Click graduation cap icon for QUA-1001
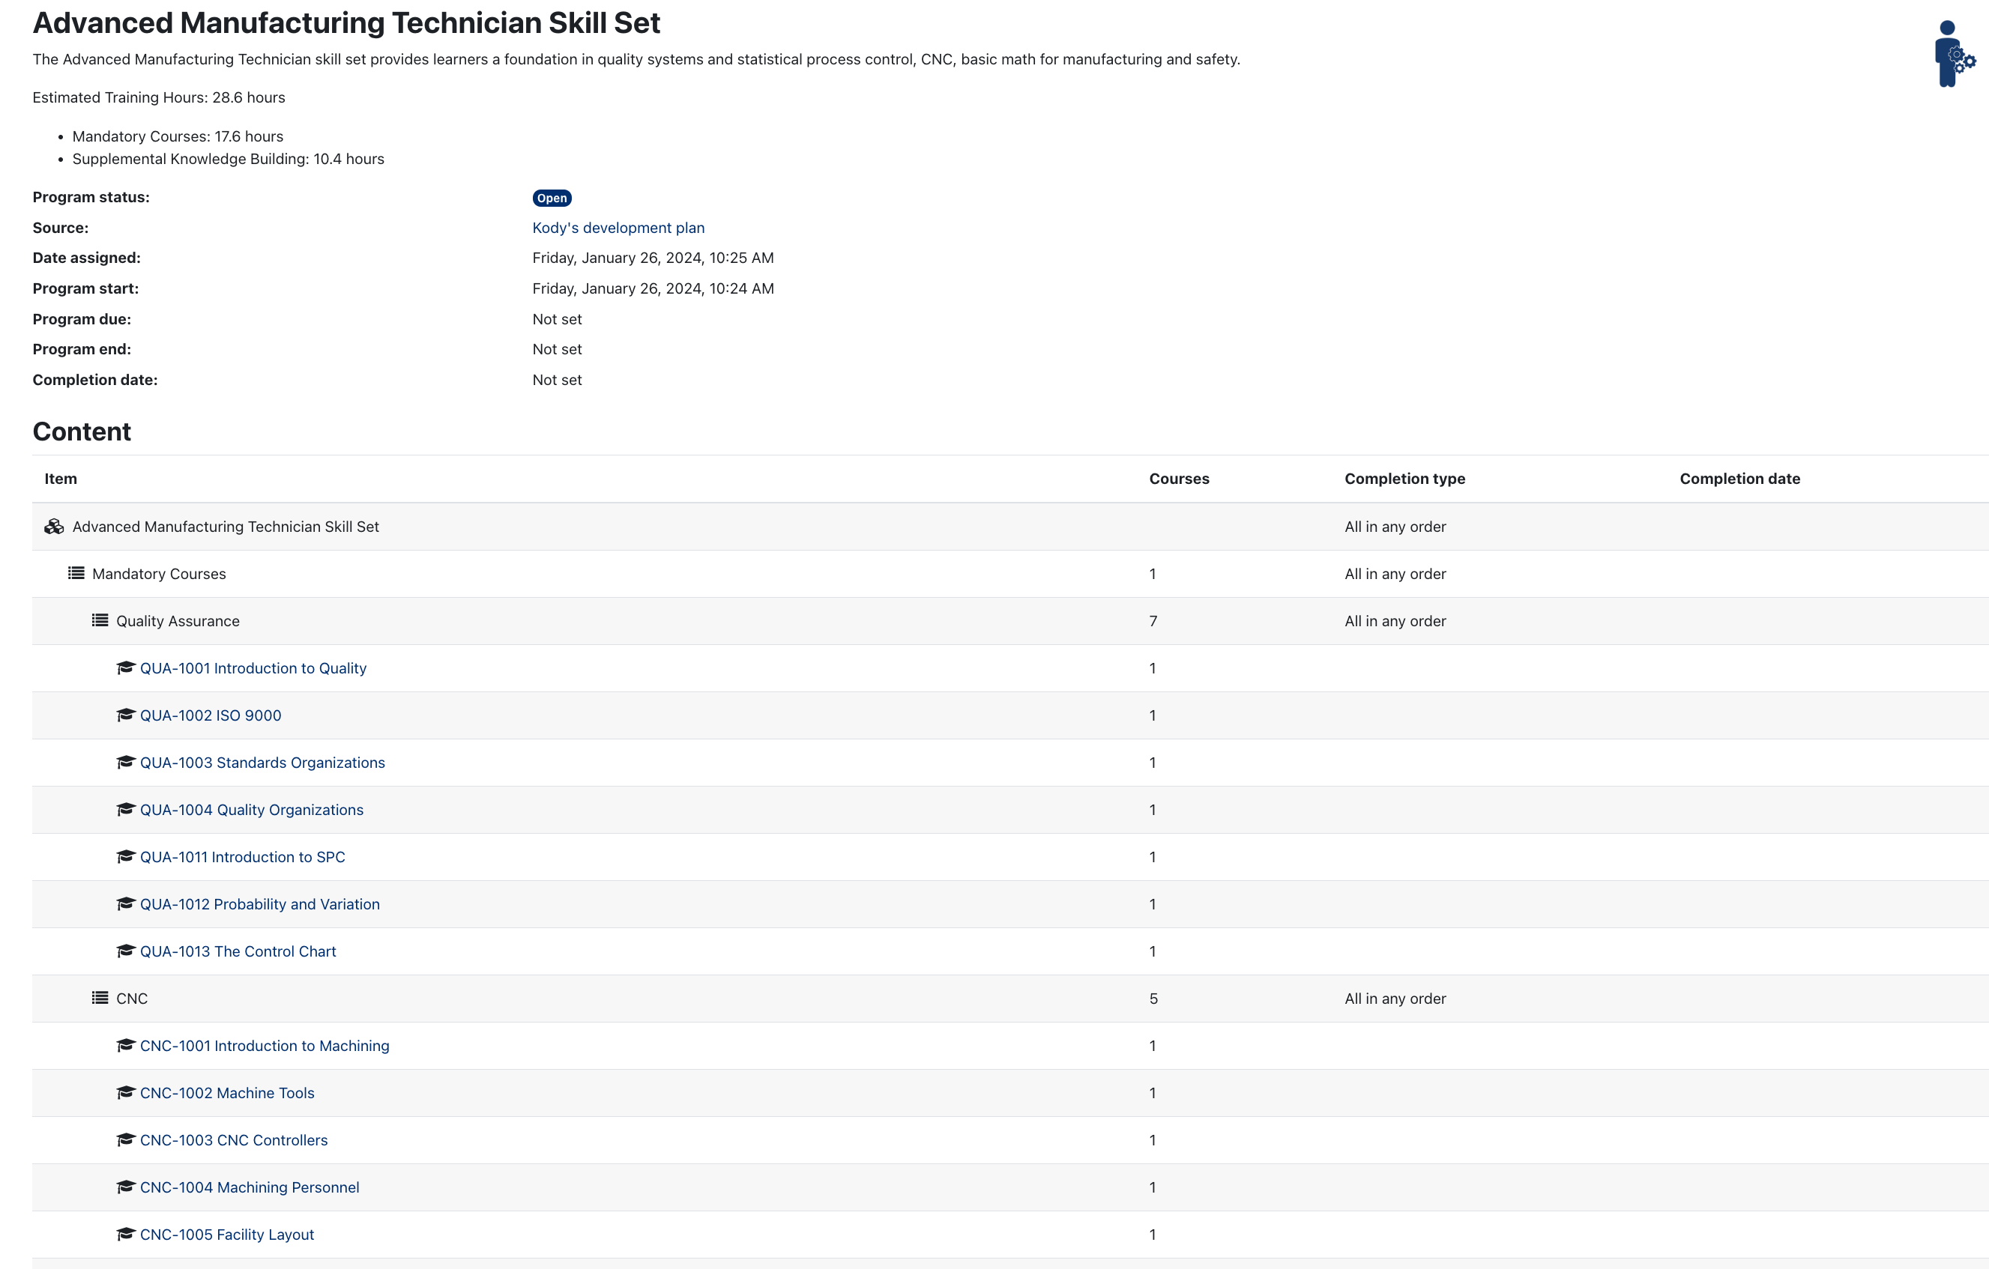The width and height of the screenshot is (1989, 1269). [x=126, y=667]
